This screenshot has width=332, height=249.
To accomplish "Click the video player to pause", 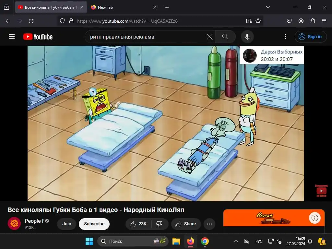I will click(166, 124).
